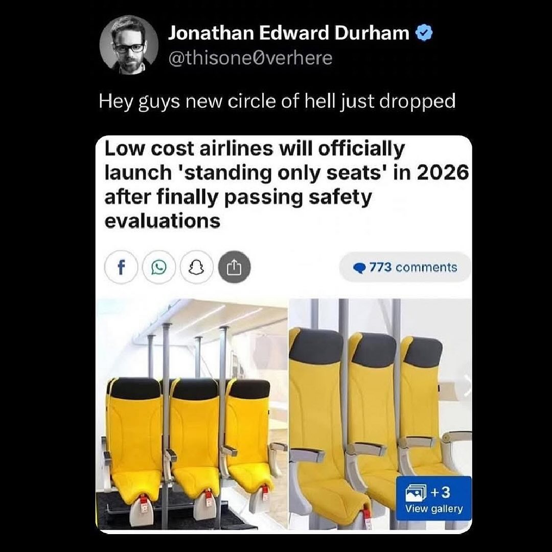Click the View gallery label
The height and width of the screenshot is (552, 552).
pos(434,509)
